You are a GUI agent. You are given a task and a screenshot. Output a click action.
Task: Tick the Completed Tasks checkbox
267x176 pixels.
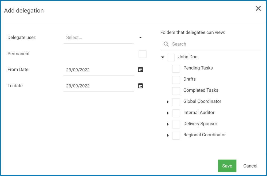176,91
